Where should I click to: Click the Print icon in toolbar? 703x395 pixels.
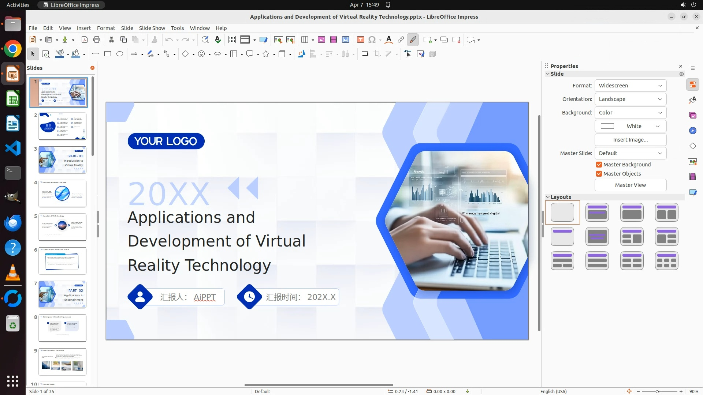click(97, 40)
